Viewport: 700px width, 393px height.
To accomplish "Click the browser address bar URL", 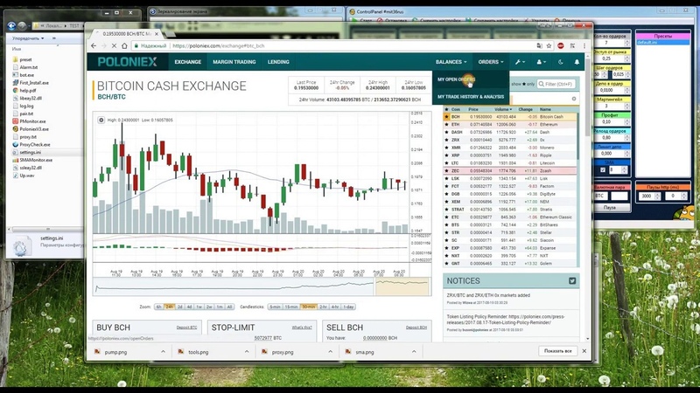I will coord(218,46).
